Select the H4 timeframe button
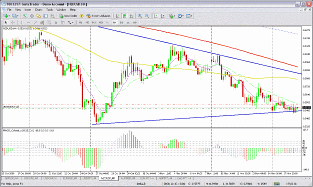 pos(115,22)
